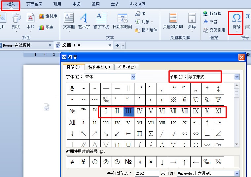The width and height of the screenshot is (251, 177).
Task: Choose recent symbol ￥
Action: 84,162
